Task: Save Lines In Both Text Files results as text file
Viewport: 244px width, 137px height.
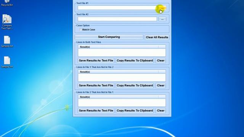Action: coord(96,61)
